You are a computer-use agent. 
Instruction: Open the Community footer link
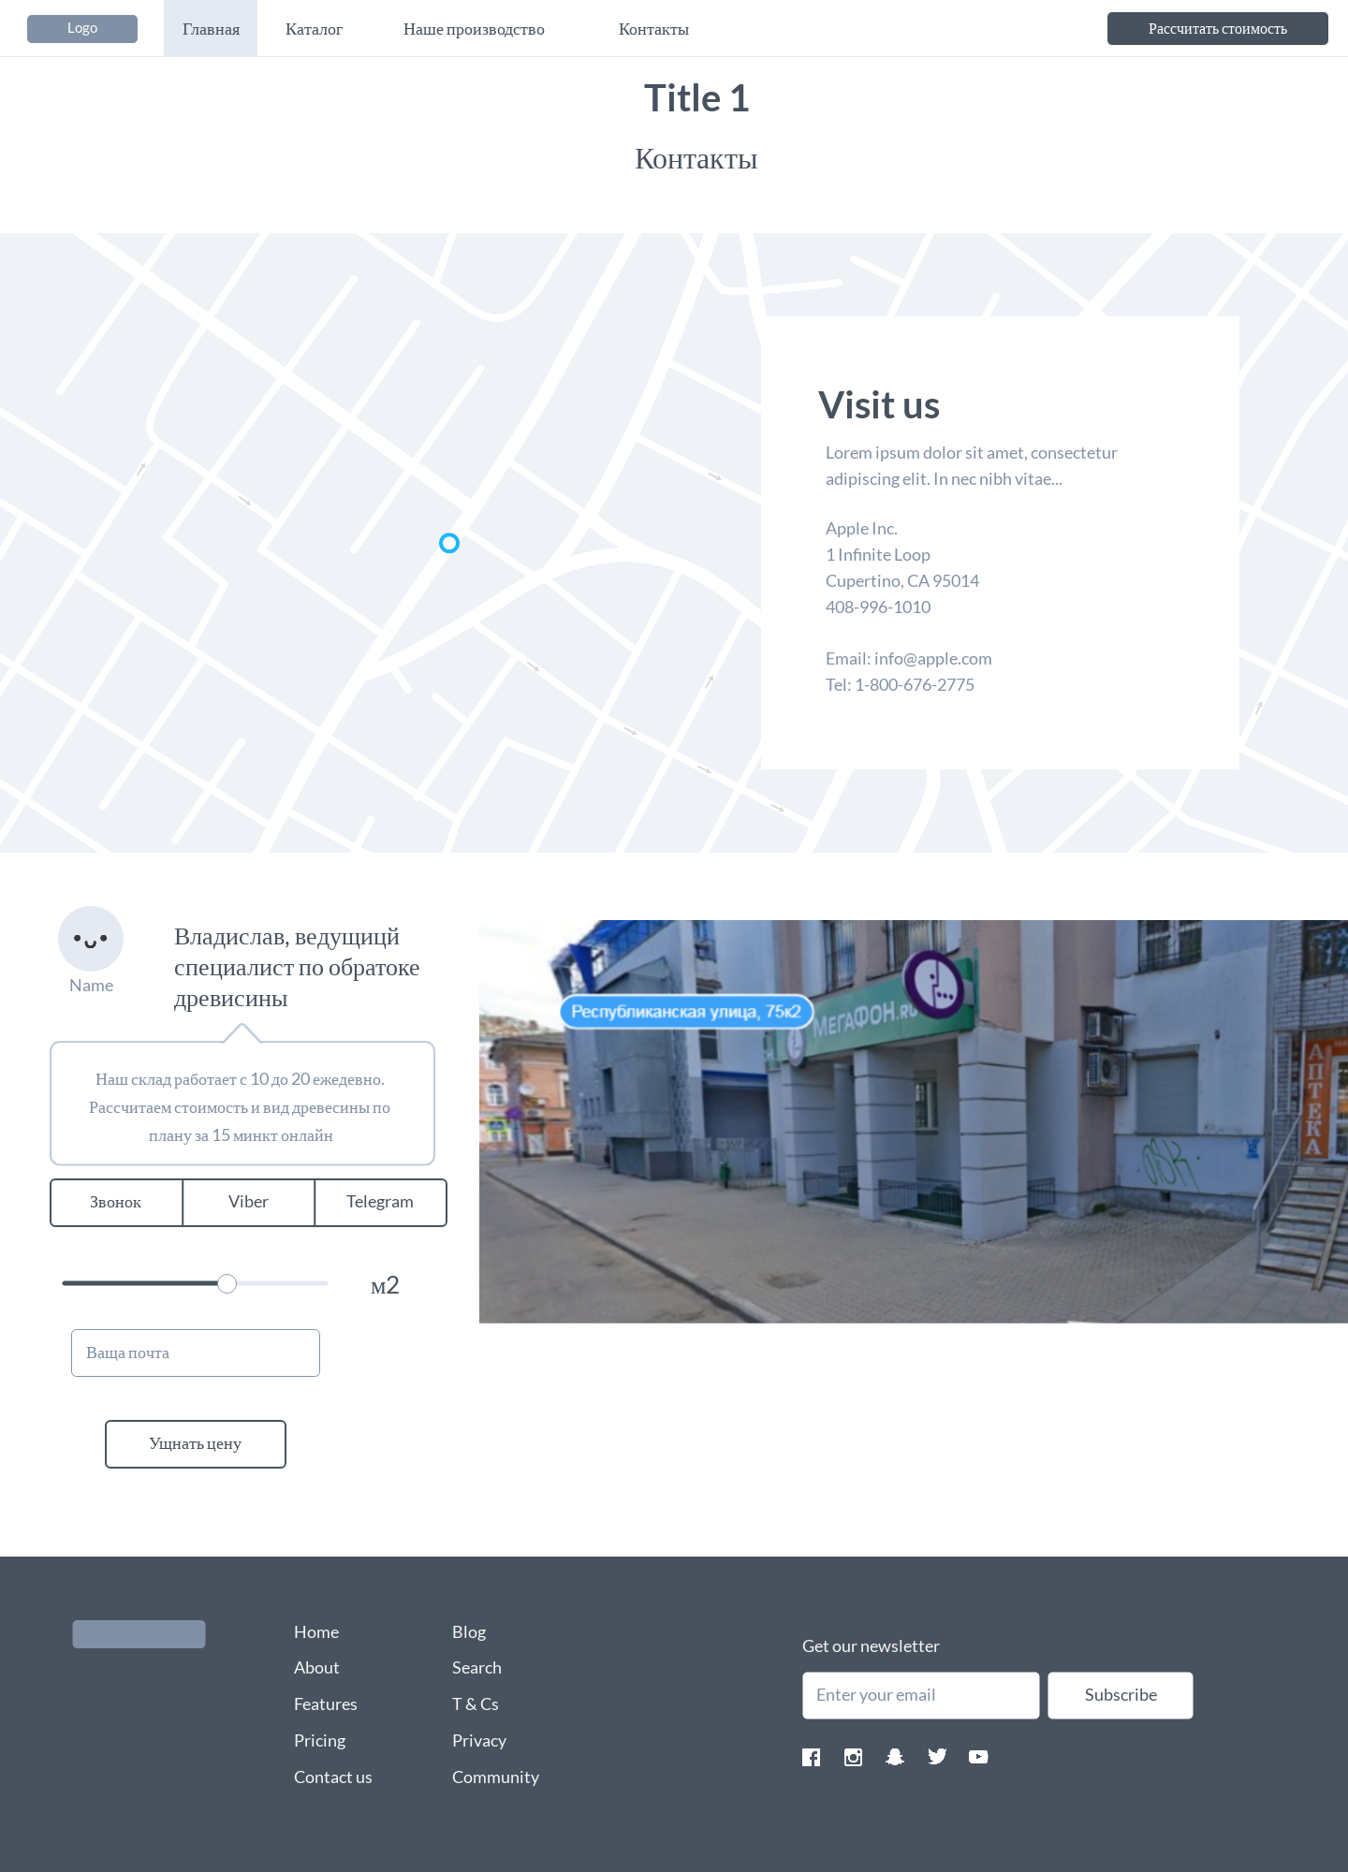point(495,1777)
